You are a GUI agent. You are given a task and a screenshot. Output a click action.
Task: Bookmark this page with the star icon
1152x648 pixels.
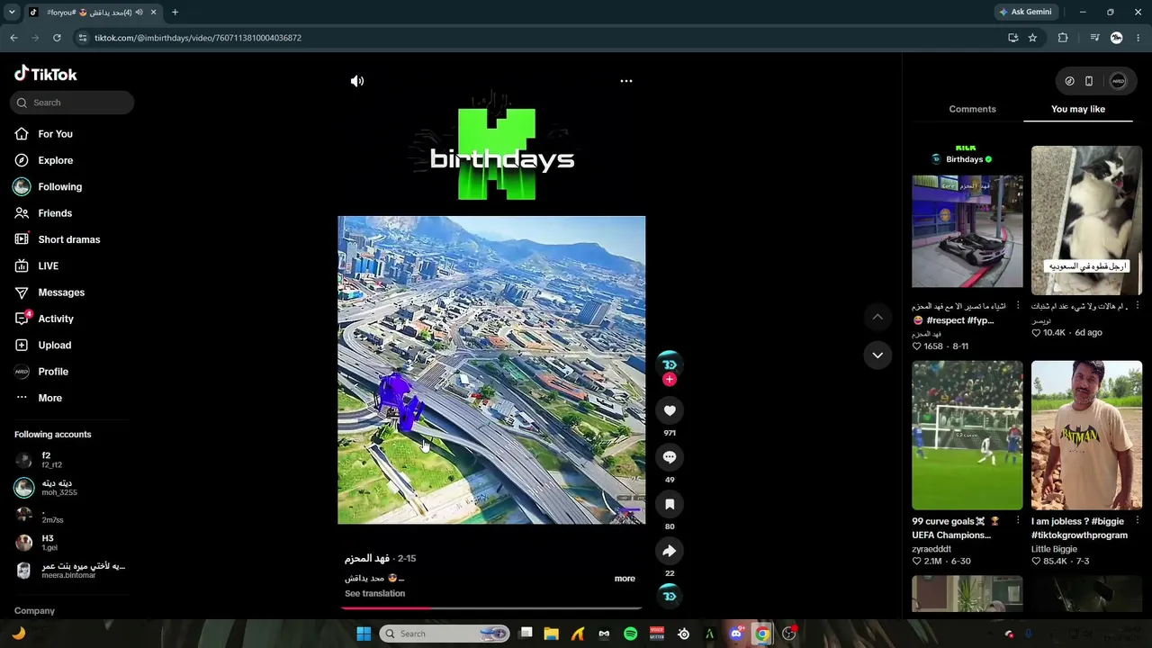1032,38
